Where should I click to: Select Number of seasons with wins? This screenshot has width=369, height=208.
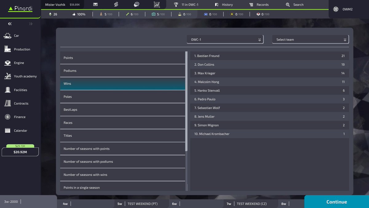coord(123,175)
